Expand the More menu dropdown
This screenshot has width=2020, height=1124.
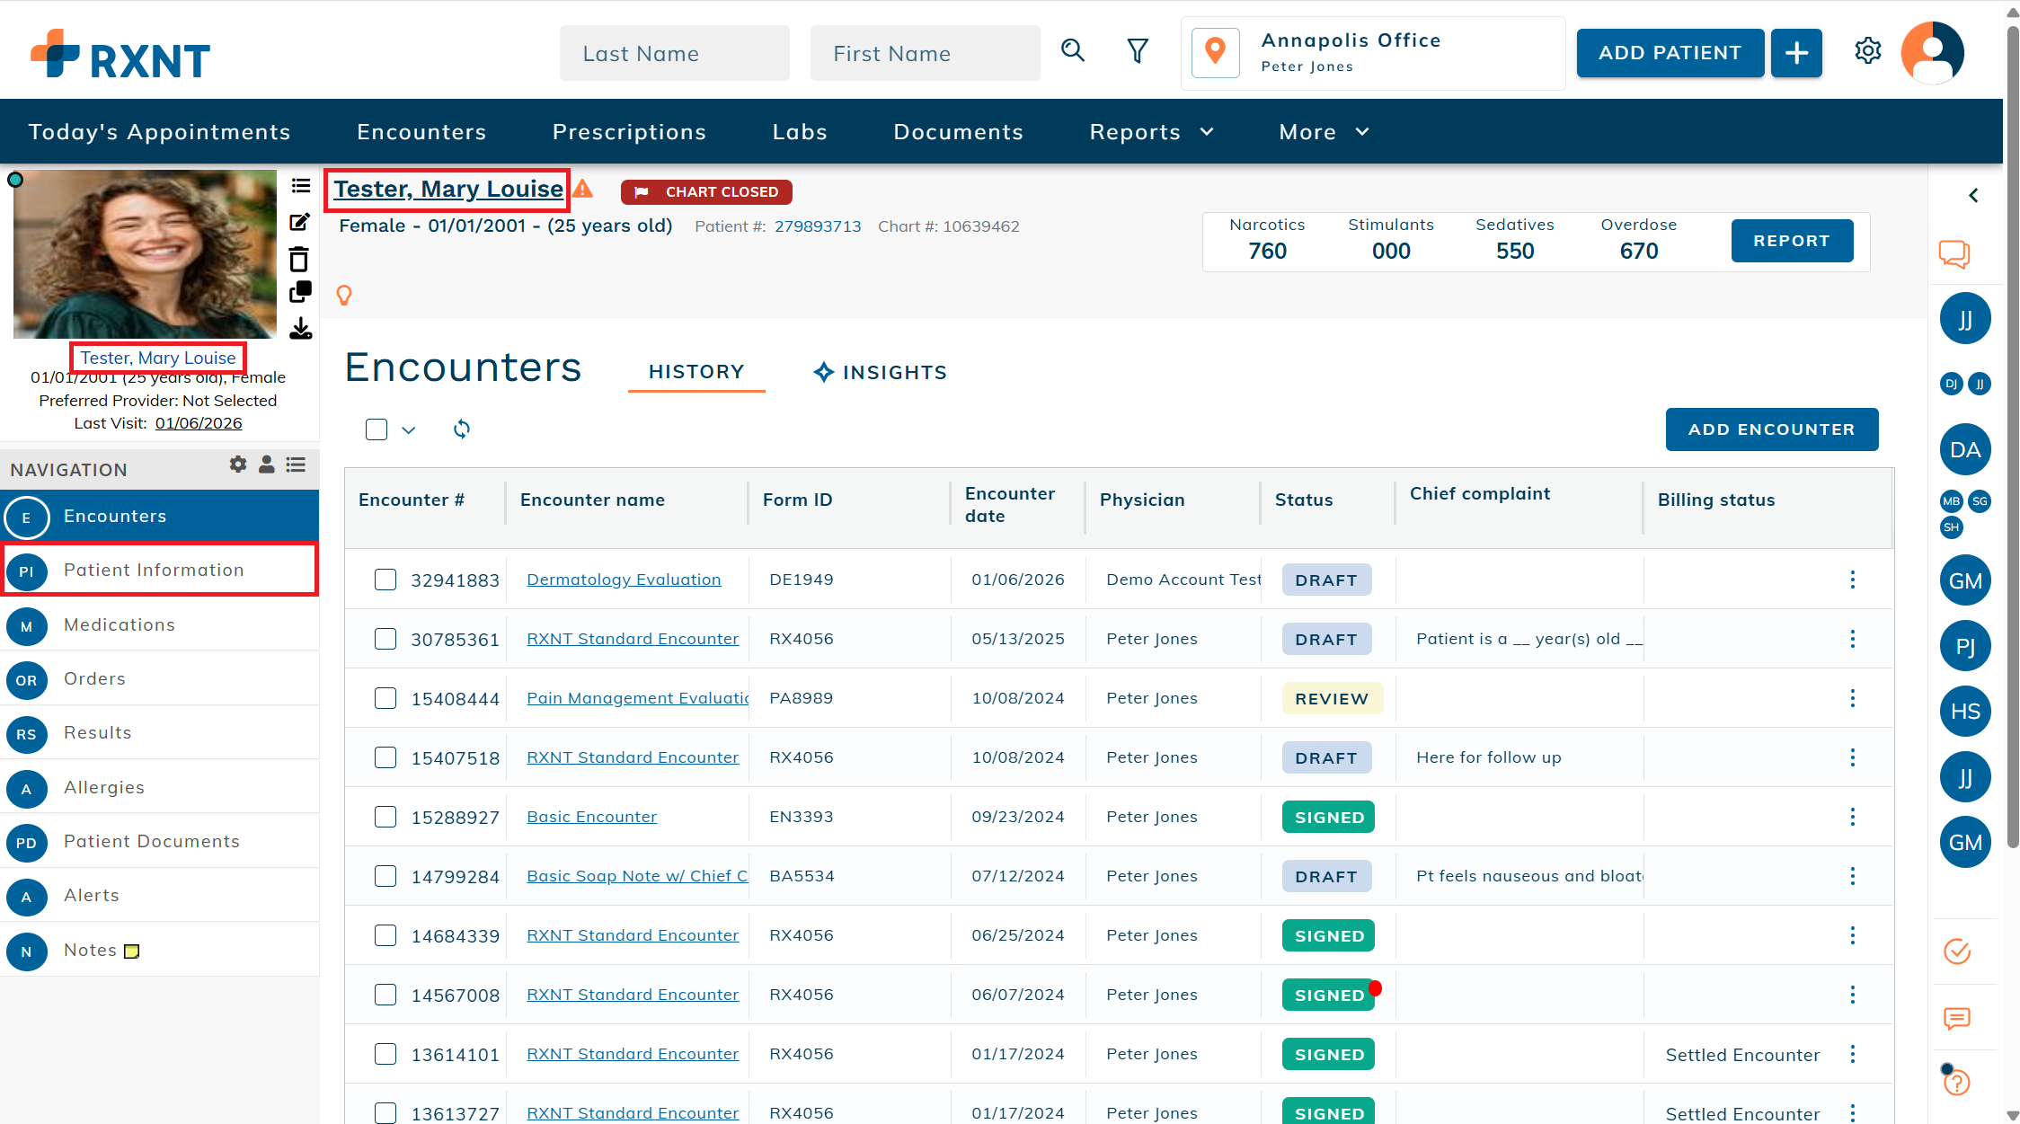[x=1324, y=132]
